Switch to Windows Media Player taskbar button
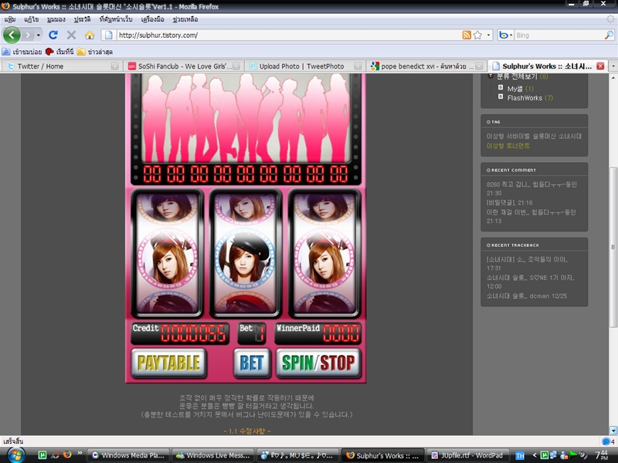 point(128,455)
